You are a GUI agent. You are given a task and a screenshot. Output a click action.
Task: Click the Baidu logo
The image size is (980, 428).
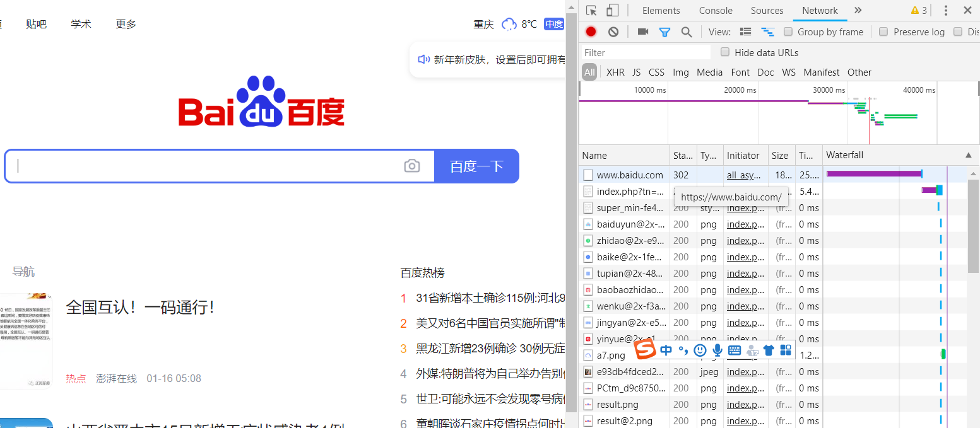(x=261, y=101)
